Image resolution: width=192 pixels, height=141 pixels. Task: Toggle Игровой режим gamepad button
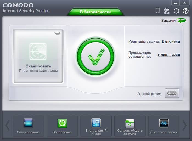pos(172,93)
